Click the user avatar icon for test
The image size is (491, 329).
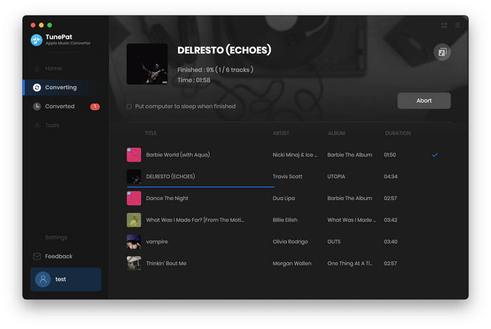[43, 279]
